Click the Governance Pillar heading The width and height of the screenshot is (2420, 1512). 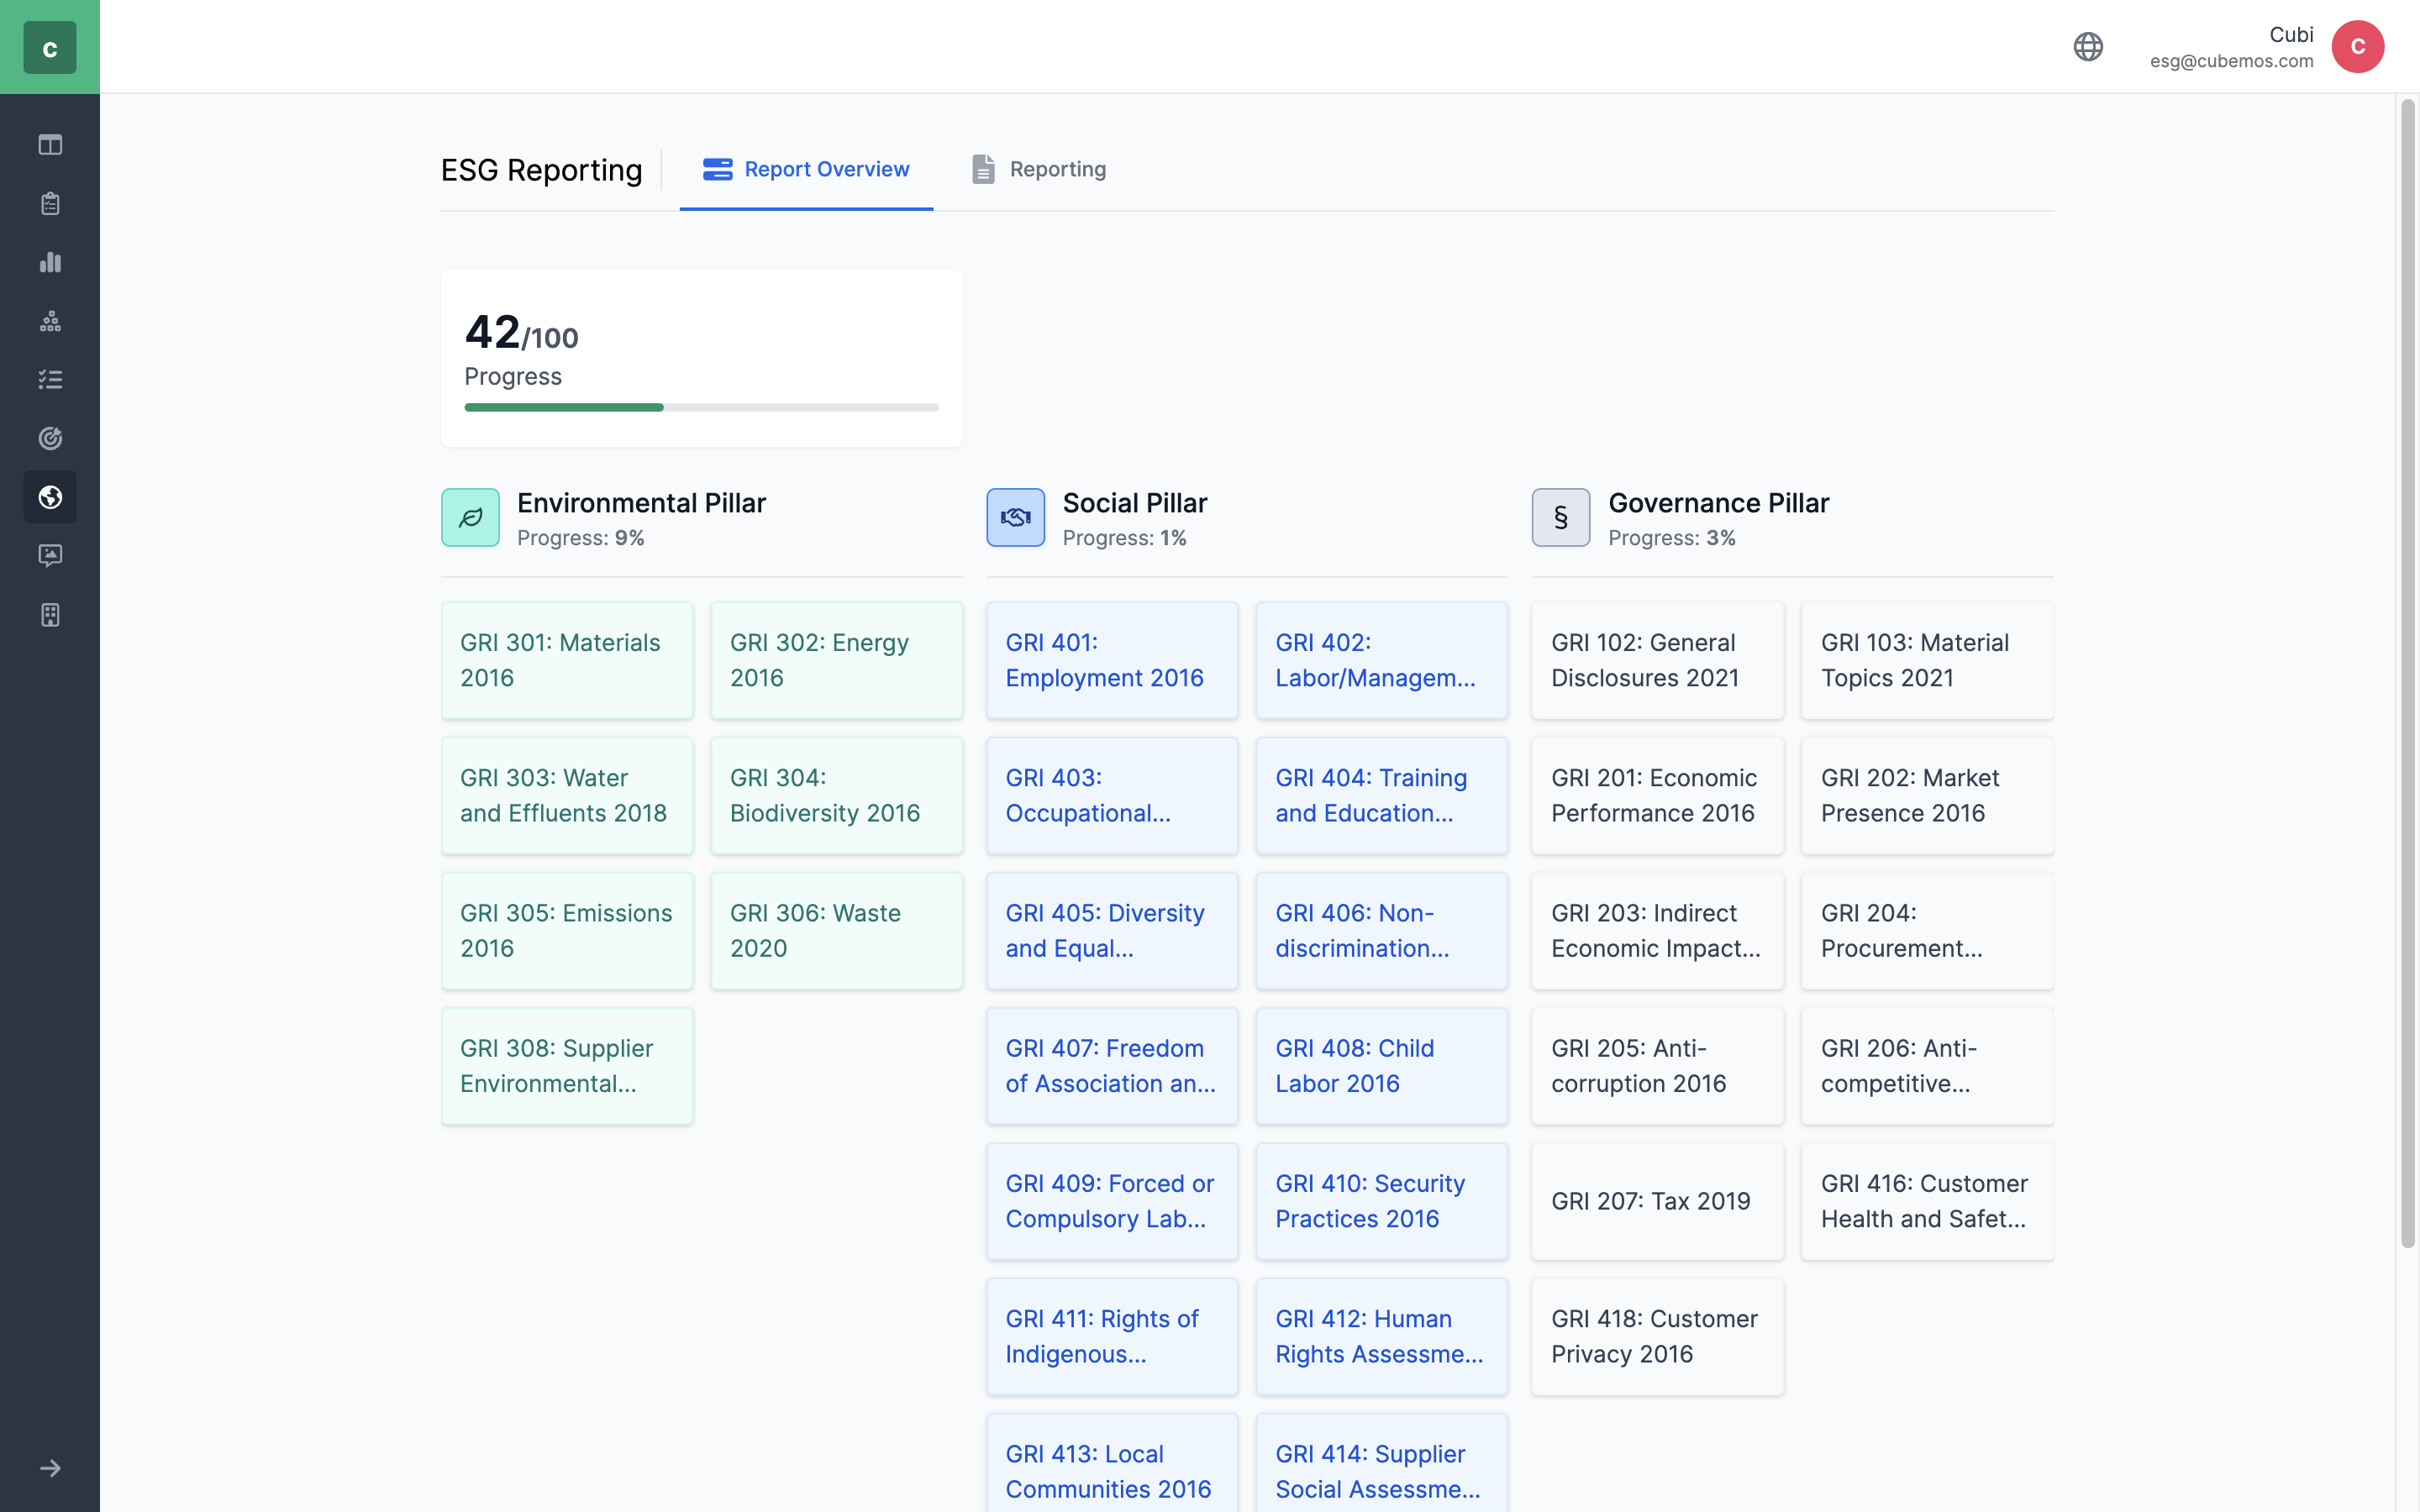(1718, 503)
